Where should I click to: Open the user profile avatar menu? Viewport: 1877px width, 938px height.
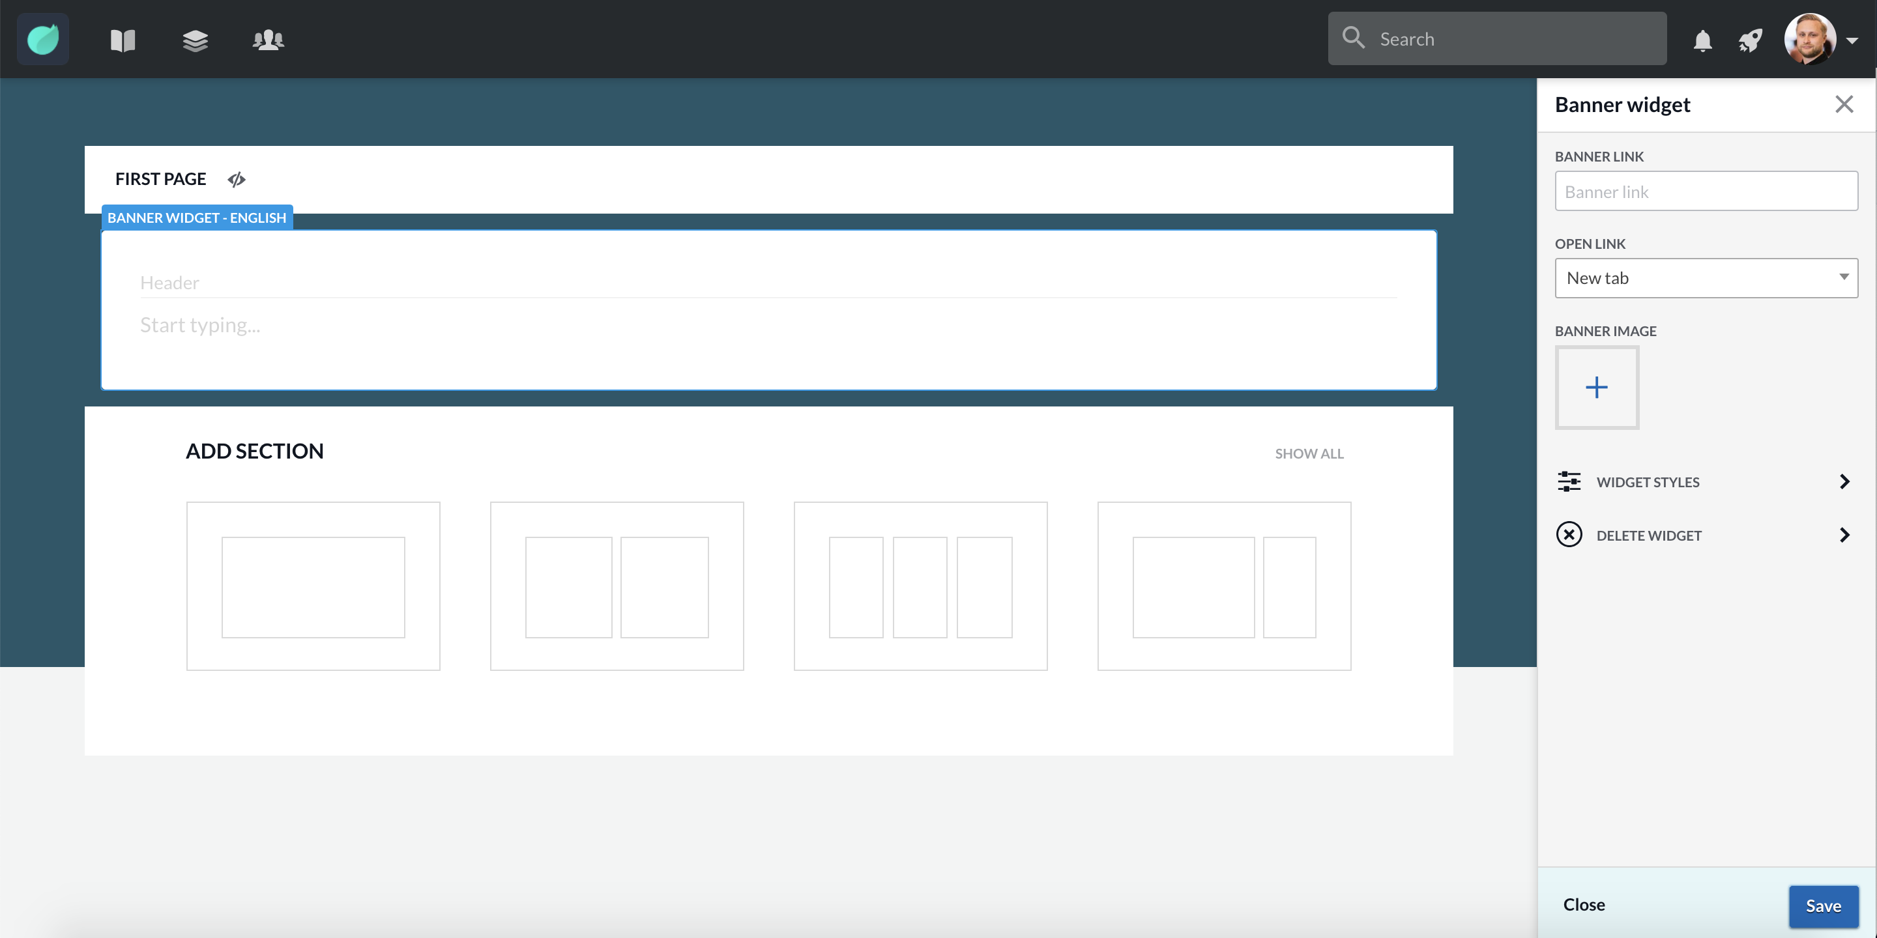(1809, 39)
